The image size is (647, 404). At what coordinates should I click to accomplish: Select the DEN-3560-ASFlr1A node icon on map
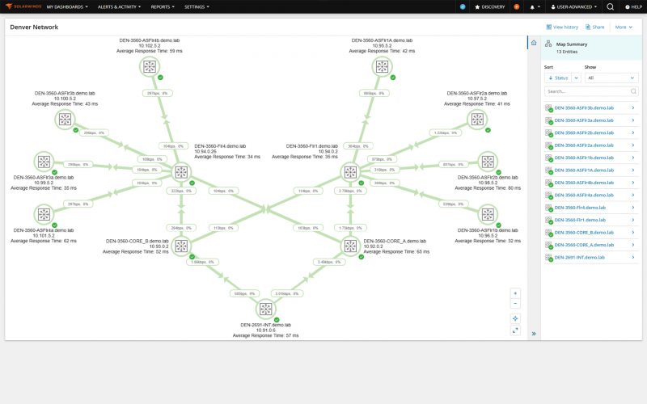point(382,66)
